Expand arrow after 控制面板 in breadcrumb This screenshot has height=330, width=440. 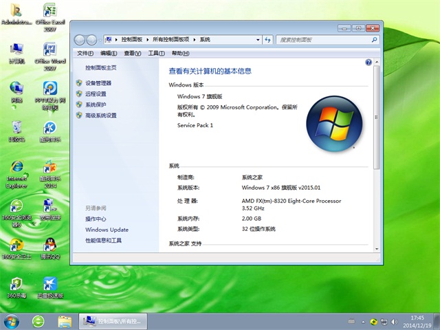(148, 40)
